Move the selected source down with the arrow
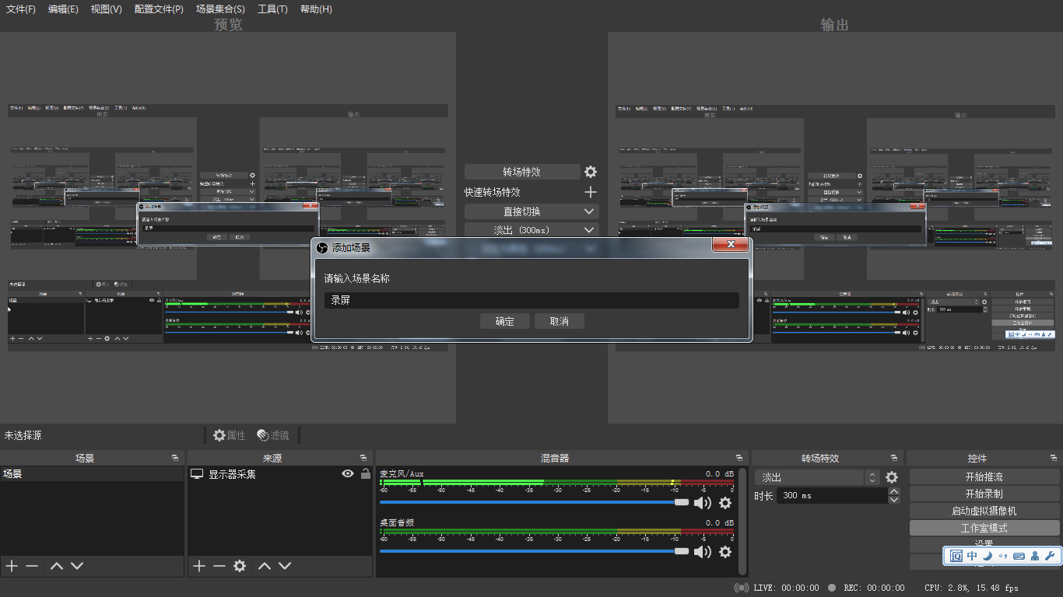This screenshot has width=1063, height=597. 285,566
